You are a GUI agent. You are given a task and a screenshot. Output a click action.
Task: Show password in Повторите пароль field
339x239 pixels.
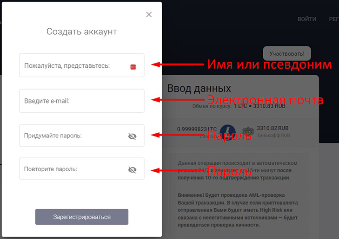click(133, 170)
